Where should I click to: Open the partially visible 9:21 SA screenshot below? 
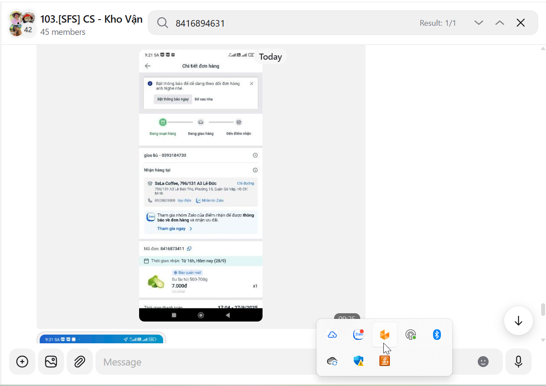(x=101, y=338)
